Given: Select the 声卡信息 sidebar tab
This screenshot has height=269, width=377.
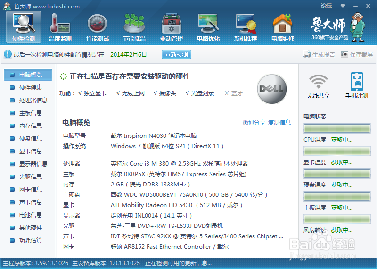Looking at the screenshot, I should pyautogui.click(x=28, y=202).
